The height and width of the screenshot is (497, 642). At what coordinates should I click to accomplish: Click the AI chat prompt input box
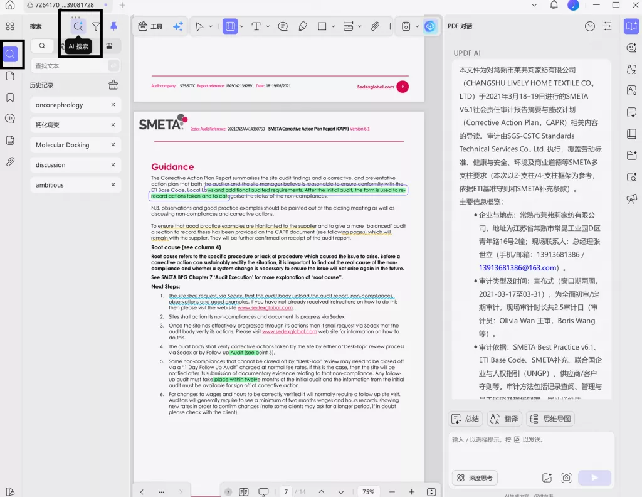point(532,449)
